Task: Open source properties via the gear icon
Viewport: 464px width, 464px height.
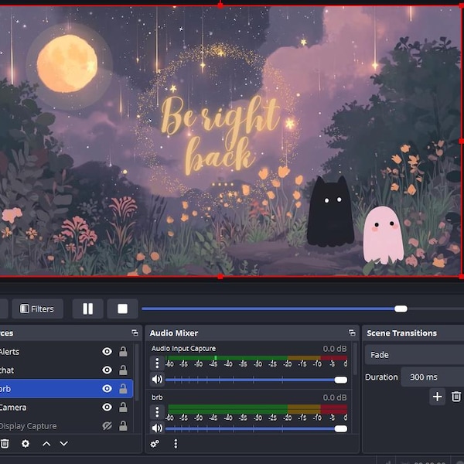Action: pyautogui.click(x=26, y=444)
